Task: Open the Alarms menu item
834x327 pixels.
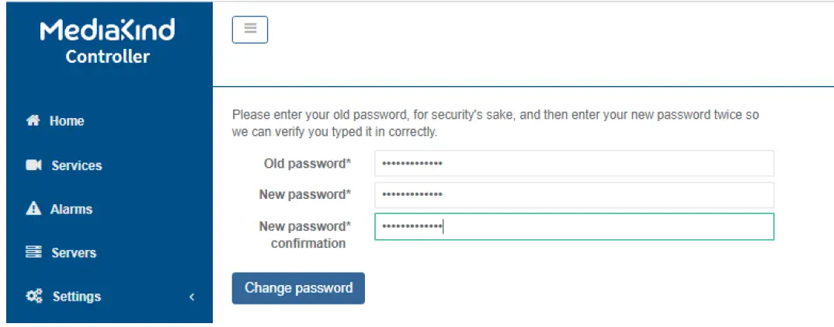Action: point(71,209)
